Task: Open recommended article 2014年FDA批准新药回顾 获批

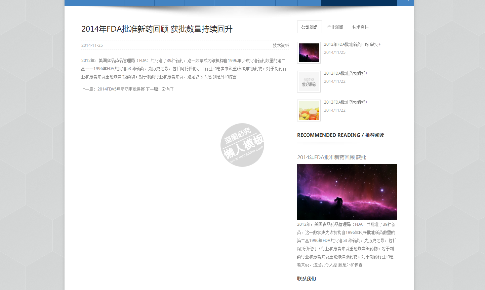Action: click(x=331, y=157)
